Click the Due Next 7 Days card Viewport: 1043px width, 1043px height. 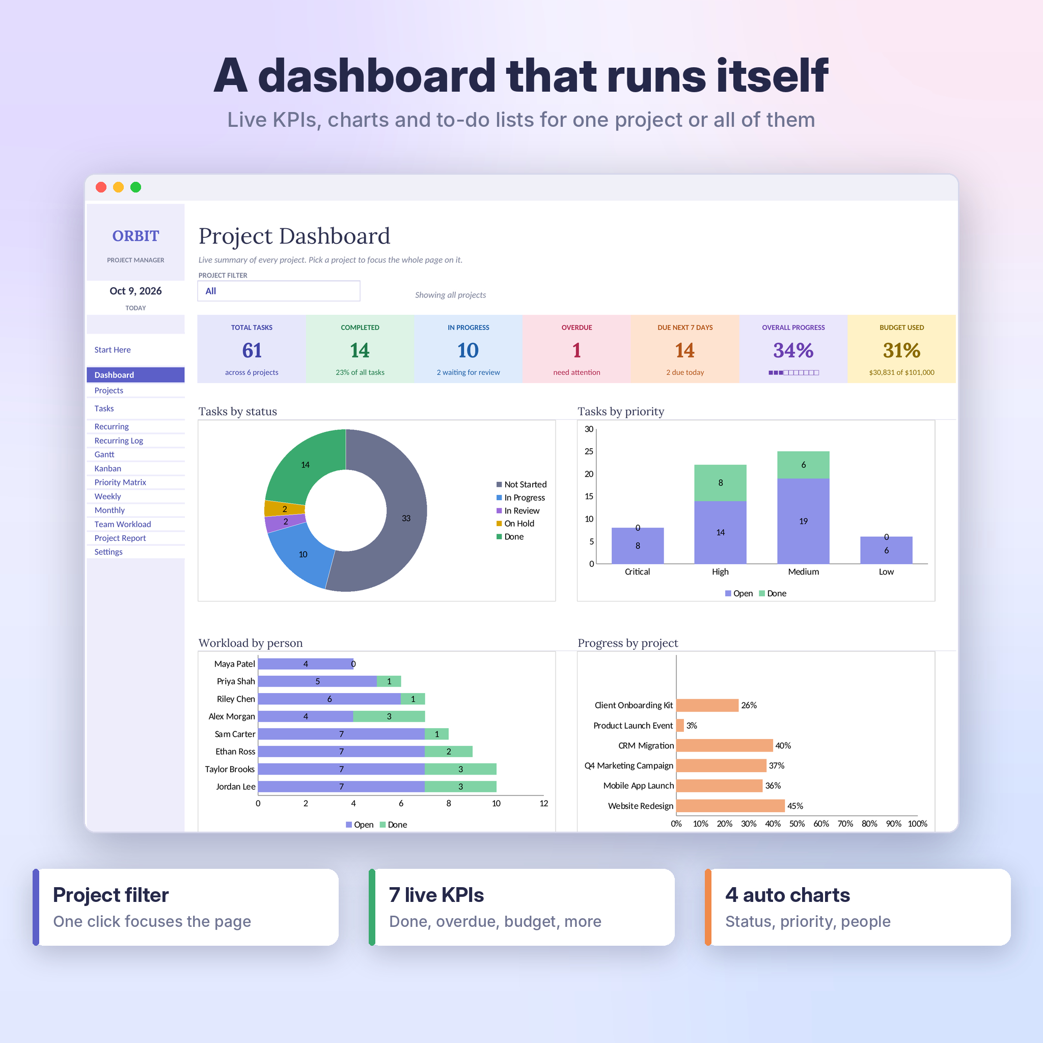click(684, 349)
